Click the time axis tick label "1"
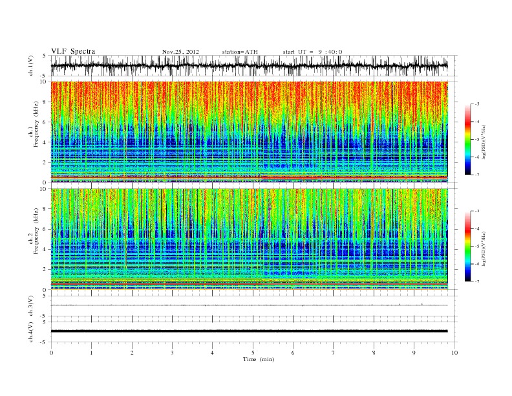The image size is (512, 396). coord(91,353)
